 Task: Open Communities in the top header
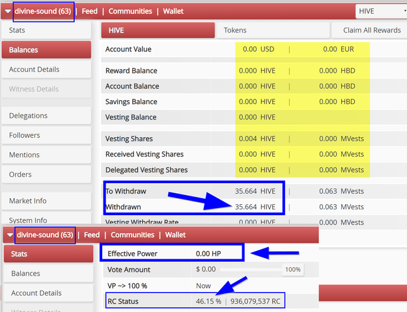130,11
